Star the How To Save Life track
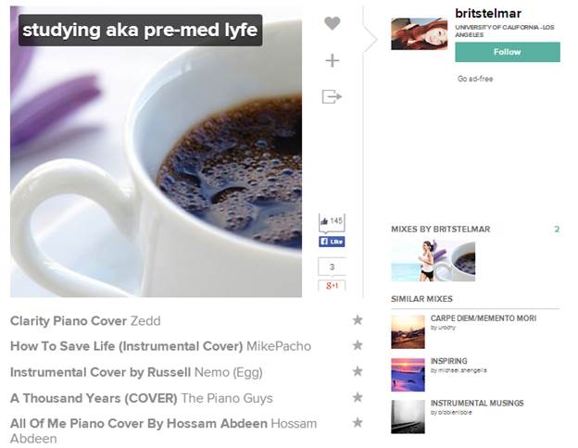Image resolution: width=578 pixels, height=448 pixels. (358, 345)
